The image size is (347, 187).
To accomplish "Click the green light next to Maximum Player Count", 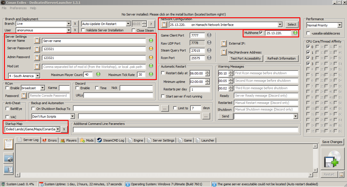I will (x=98, y=74).
